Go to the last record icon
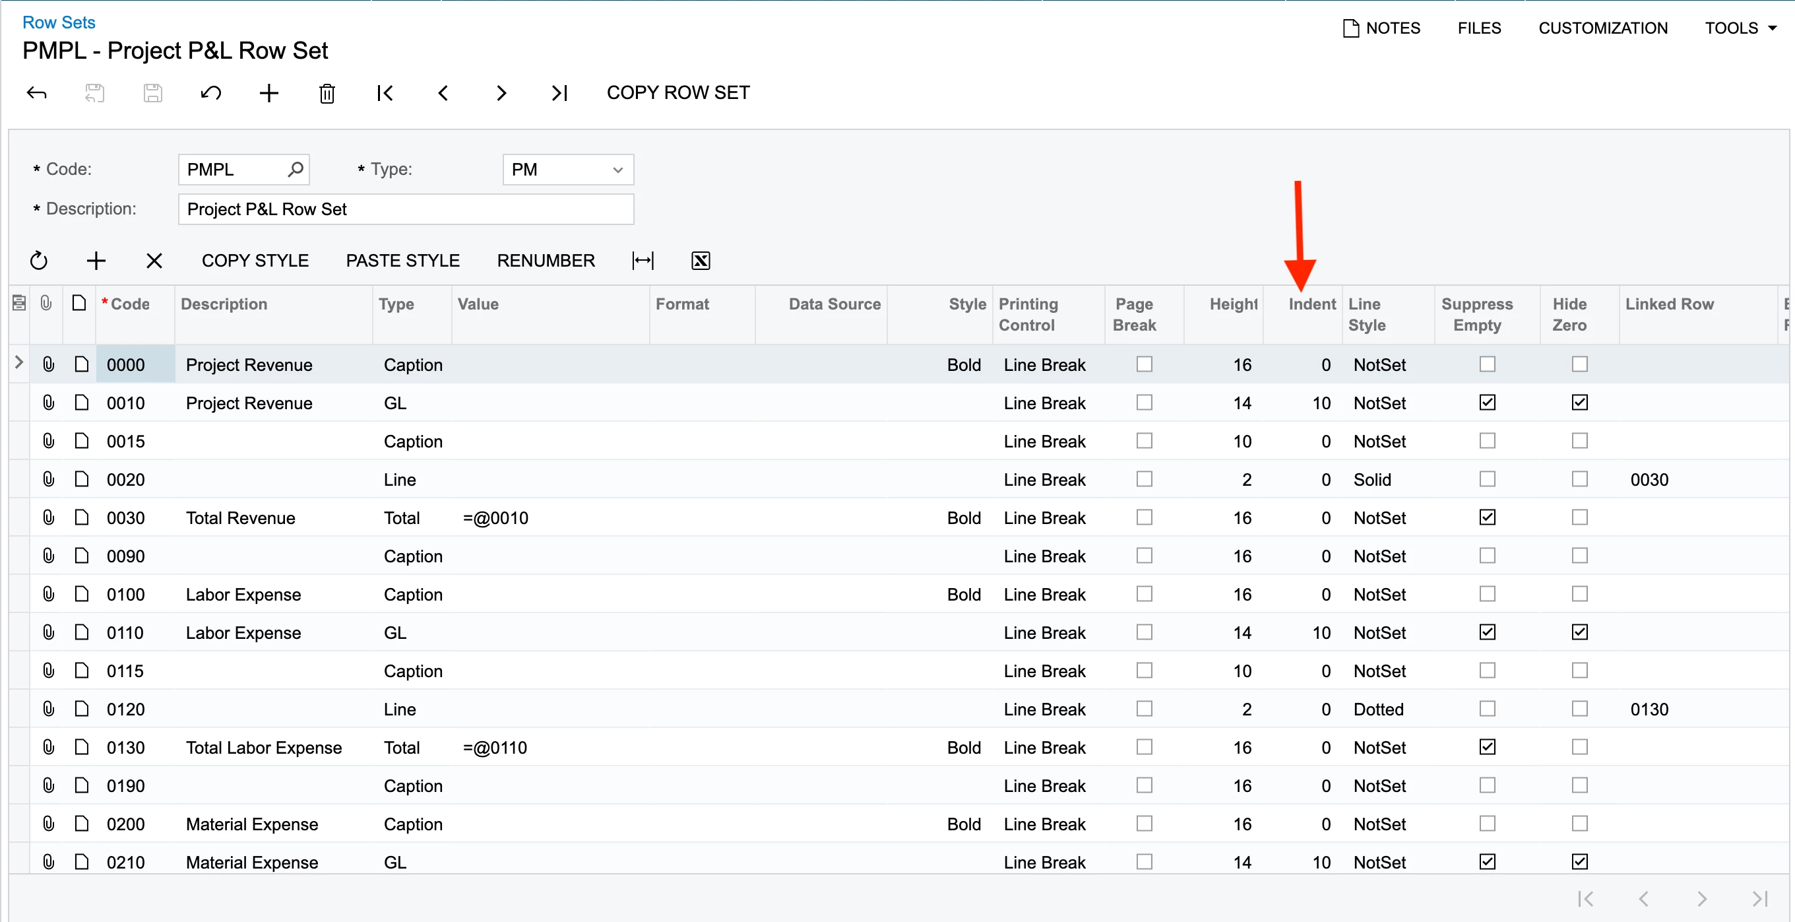The height and width of the screenshot is (922, 1795). (x=559, y=92)
